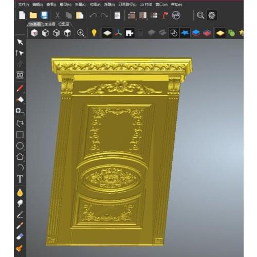Pick the arrow Select tool

20,42
